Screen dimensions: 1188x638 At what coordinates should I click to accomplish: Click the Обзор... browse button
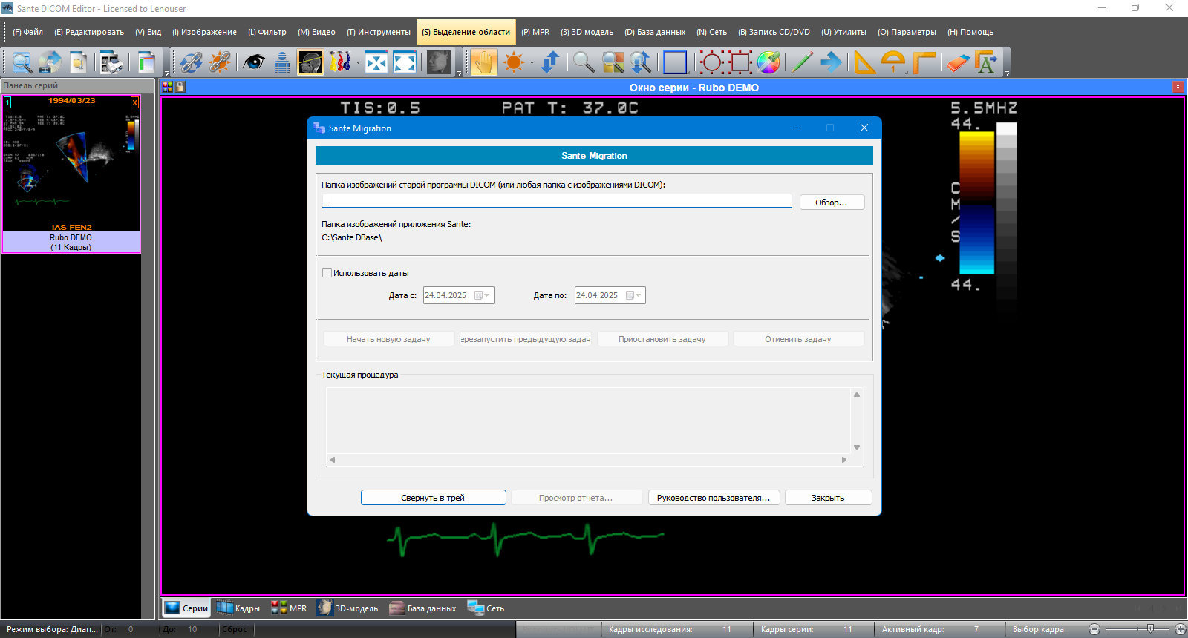point(832,203)
